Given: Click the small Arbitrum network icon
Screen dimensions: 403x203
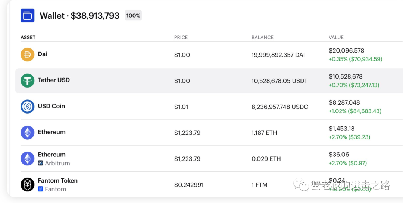Looking at the screenshot, I should pyautogui.click(x=41, y=163).
